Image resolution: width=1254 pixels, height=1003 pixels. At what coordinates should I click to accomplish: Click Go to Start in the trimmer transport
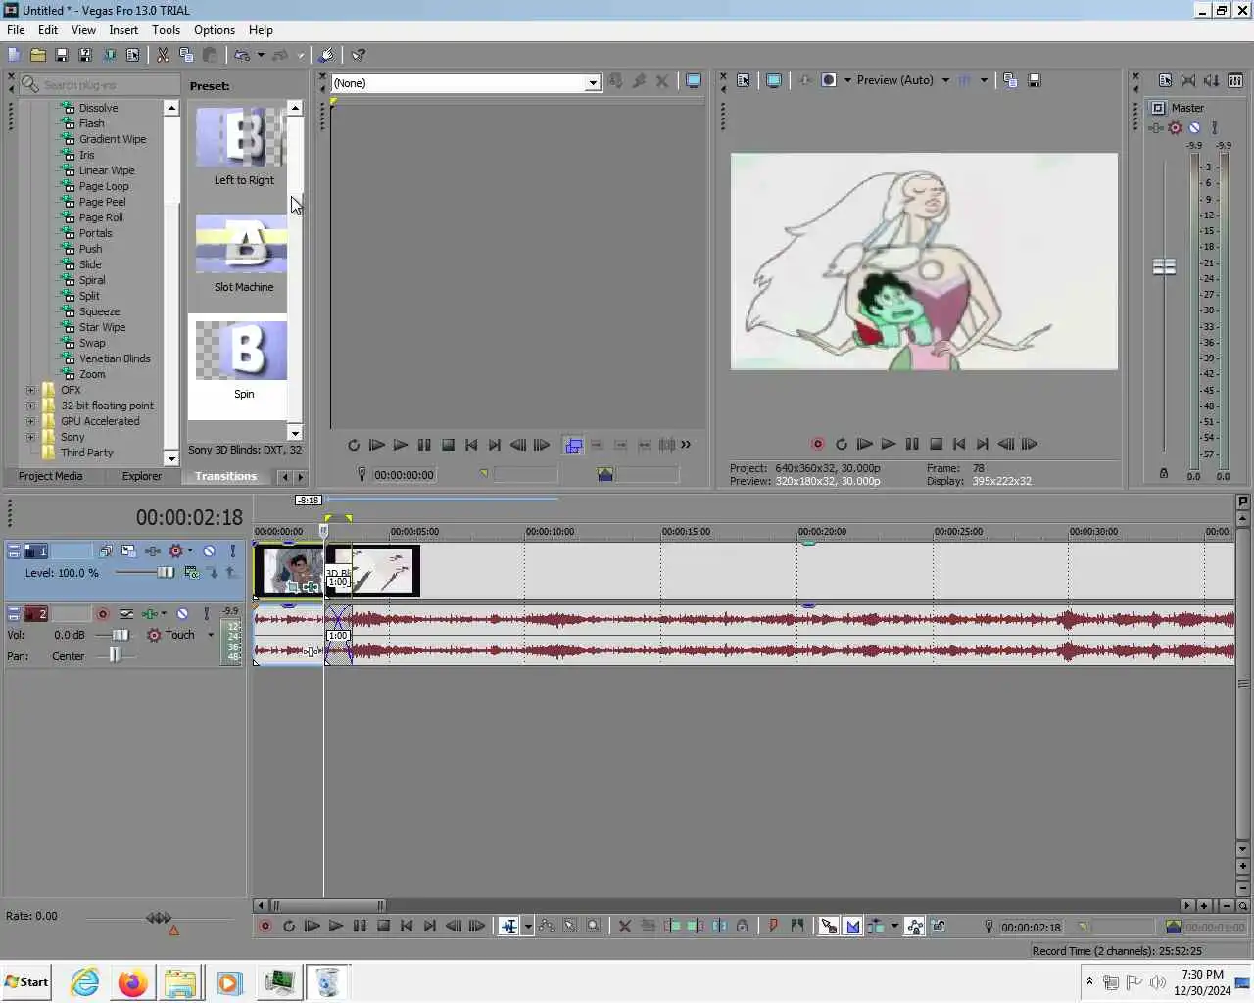pos(471,445)
